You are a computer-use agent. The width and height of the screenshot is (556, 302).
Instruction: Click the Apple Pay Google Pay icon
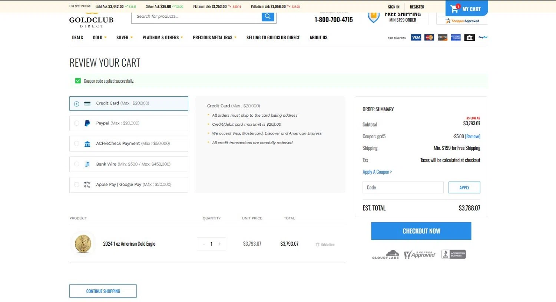coord(87,185)
